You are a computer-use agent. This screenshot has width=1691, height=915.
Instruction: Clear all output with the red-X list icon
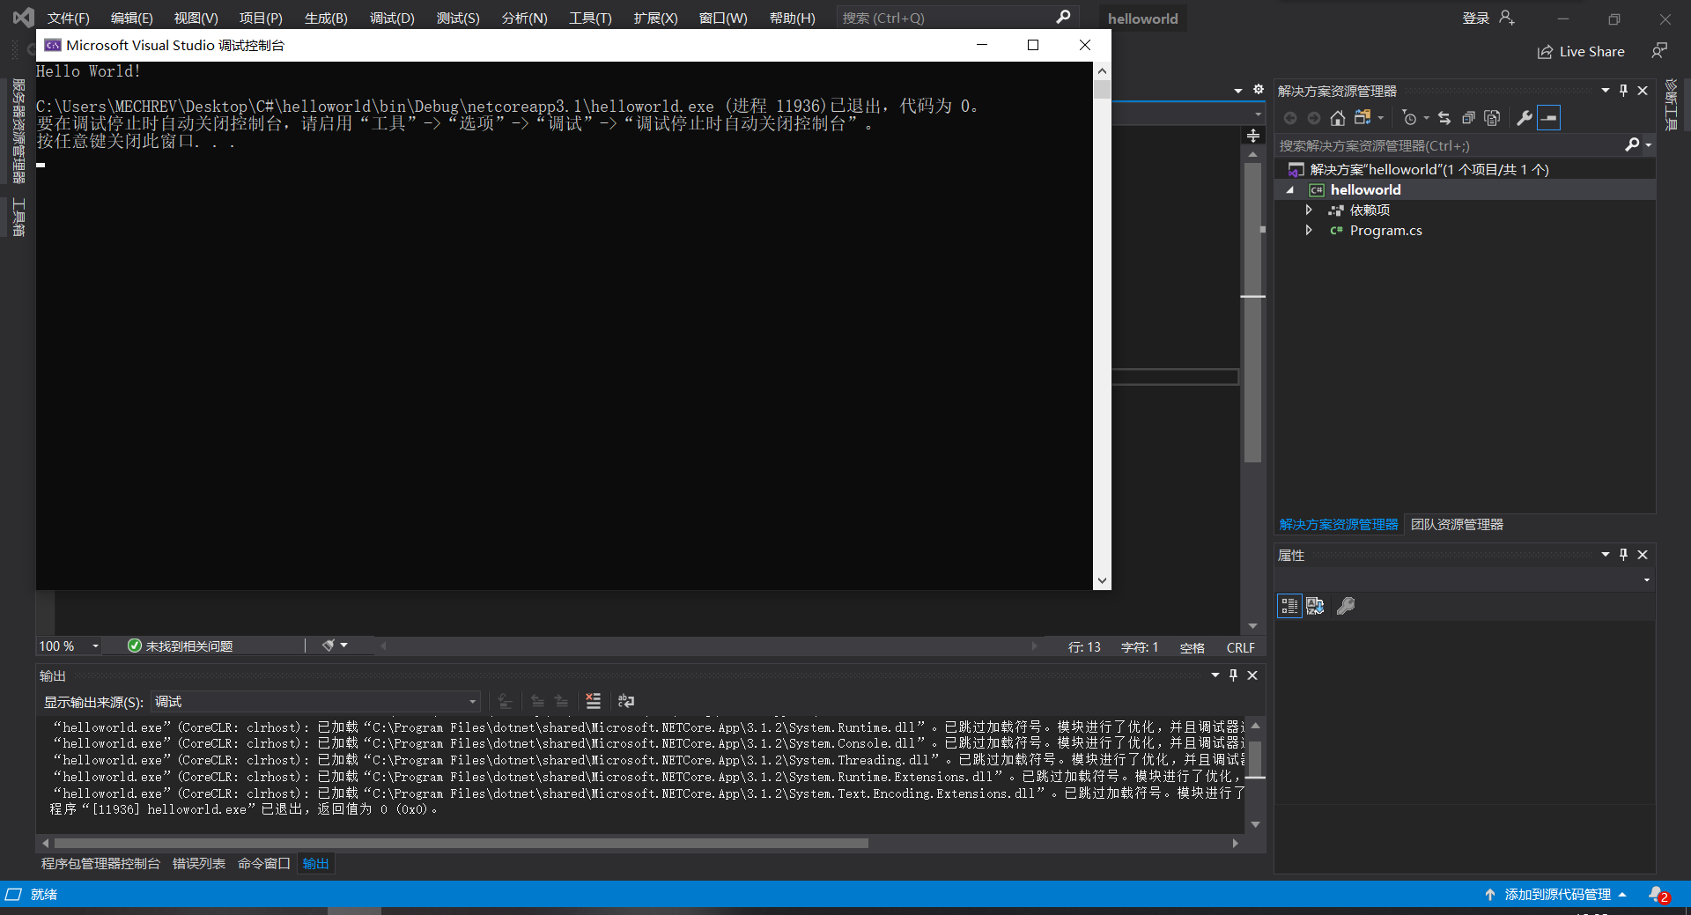[x=594, y=701]
